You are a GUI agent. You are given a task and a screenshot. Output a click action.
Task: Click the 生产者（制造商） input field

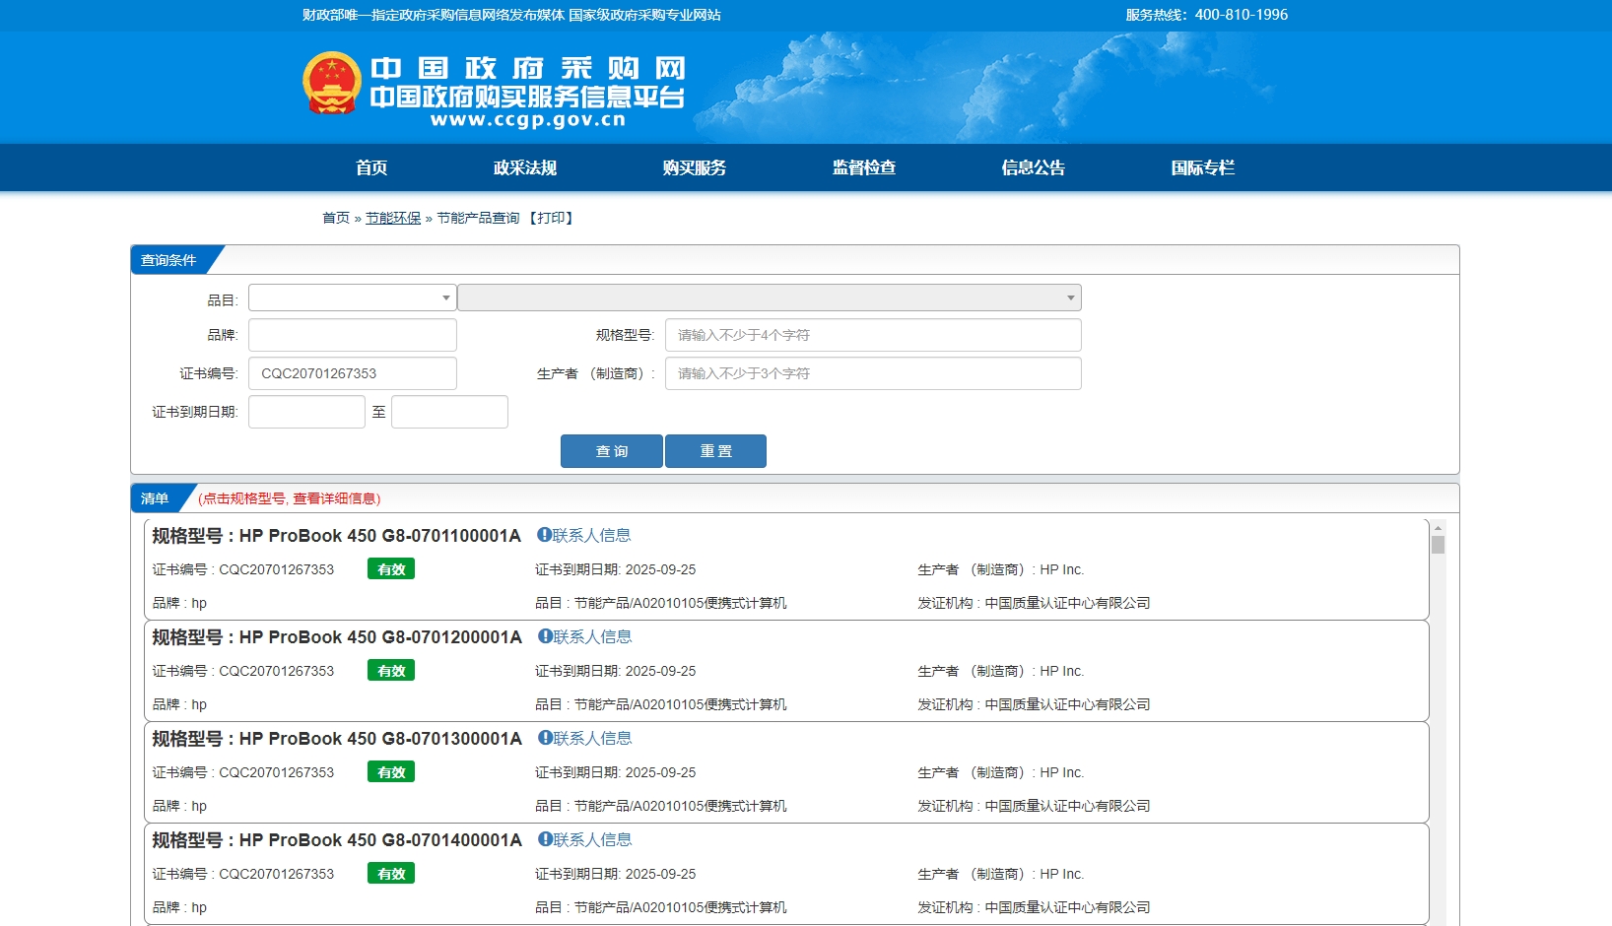[873, 373]
